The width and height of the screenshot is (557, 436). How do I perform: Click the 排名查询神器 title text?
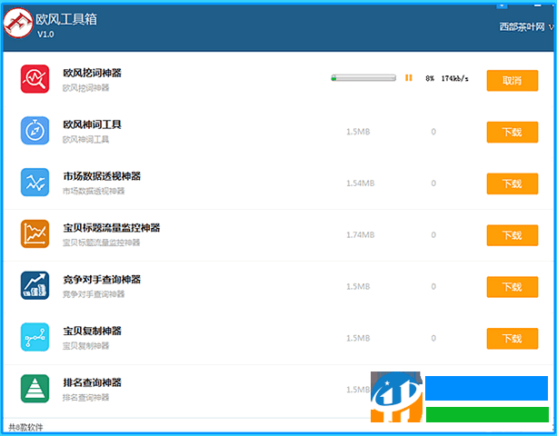coord(93,382)
